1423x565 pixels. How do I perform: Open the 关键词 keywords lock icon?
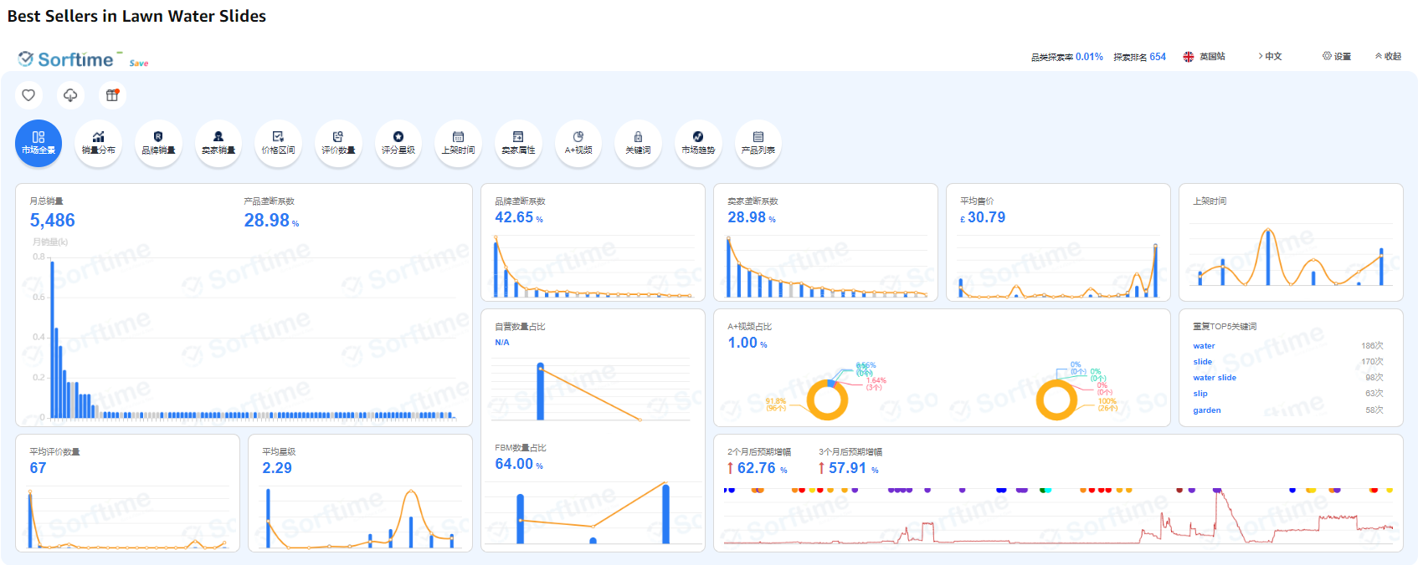point(638,143)
